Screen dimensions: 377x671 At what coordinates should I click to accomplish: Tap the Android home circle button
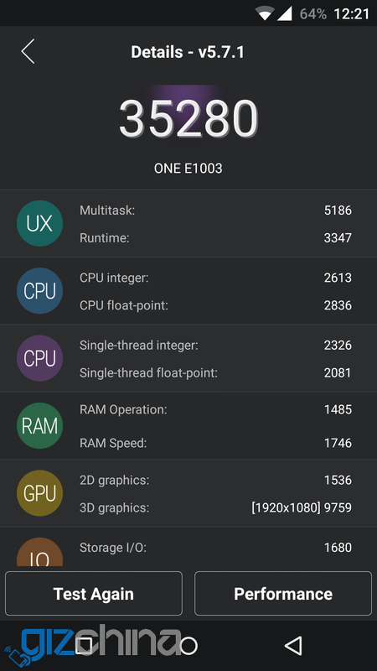[x=188, y=645]
